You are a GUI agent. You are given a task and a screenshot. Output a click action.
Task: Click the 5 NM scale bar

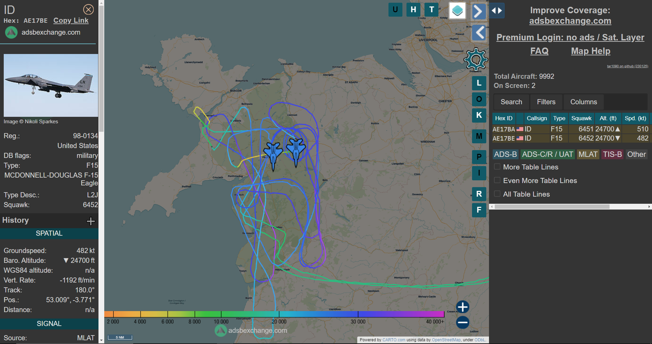120,337
